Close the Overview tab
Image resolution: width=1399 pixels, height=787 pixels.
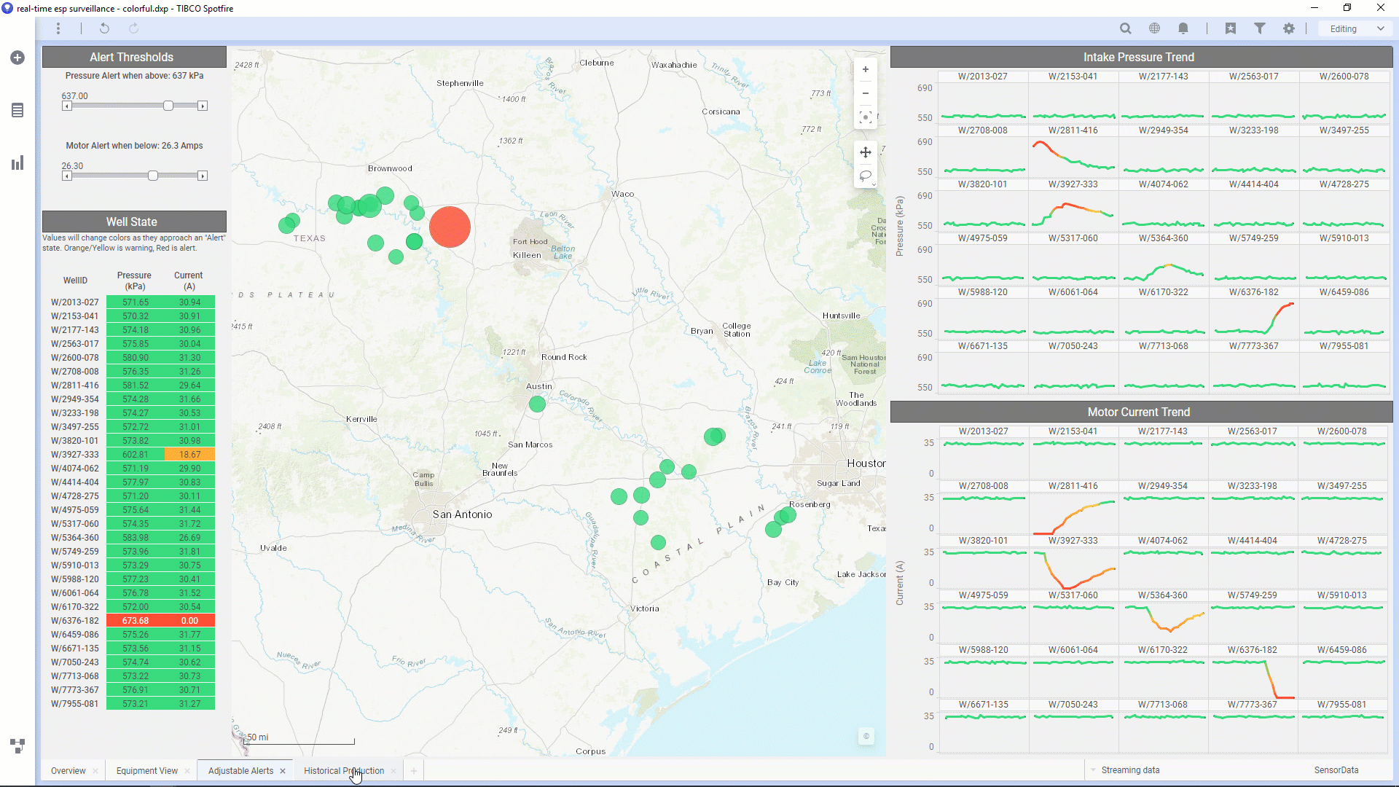pos(95,771)
